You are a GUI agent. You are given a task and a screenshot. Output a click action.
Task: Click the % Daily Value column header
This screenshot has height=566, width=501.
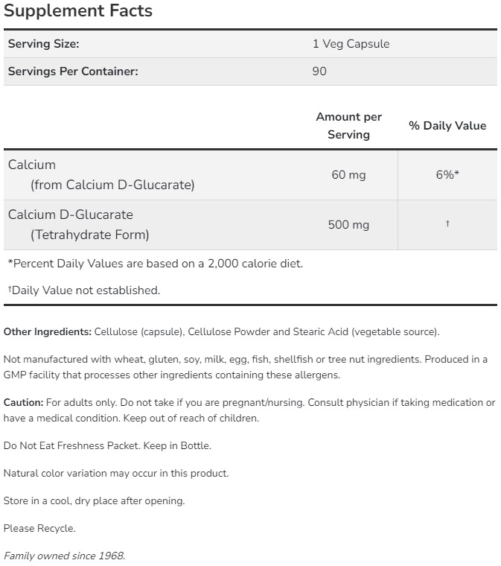point(447,126)
